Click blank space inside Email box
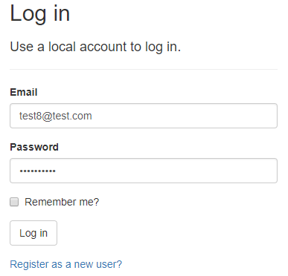The width and height of the screenshot is (288, 276). [185, 116]
